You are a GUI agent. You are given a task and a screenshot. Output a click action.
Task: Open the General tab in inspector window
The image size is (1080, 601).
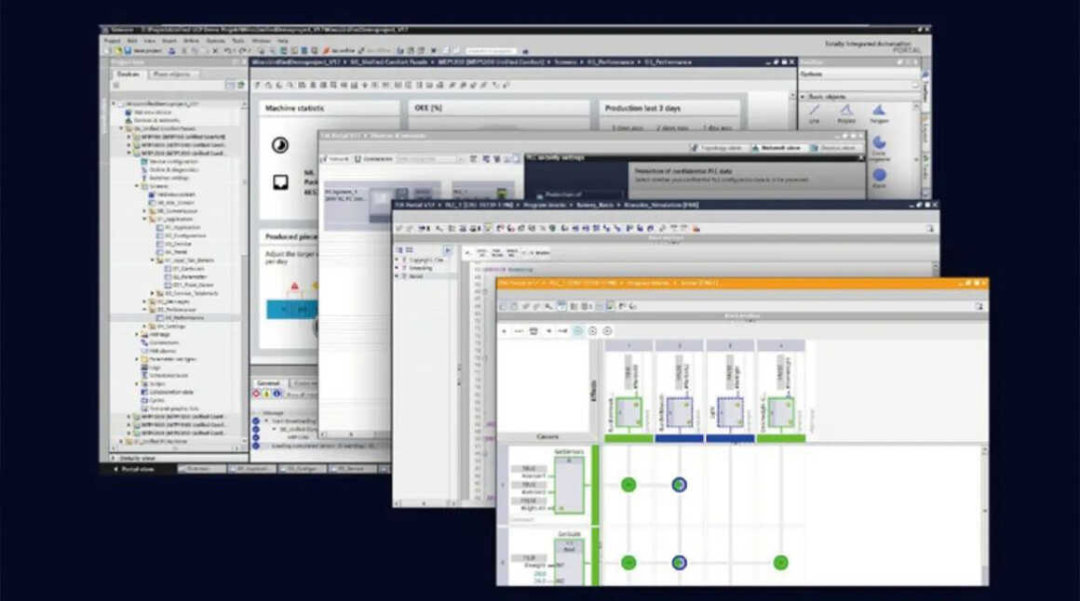pos(269,383)
